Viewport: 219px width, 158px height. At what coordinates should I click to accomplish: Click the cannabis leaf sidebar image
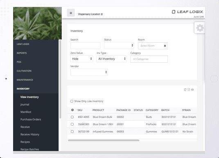click(37, 23)
